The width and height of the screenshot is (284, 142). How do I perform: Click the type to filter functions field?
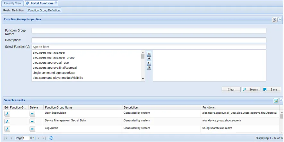(149, 47)
